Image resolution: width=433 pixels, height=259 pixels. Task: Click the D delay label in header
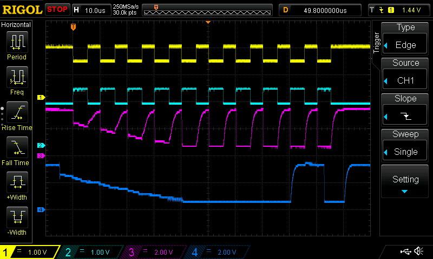point(286,10)
